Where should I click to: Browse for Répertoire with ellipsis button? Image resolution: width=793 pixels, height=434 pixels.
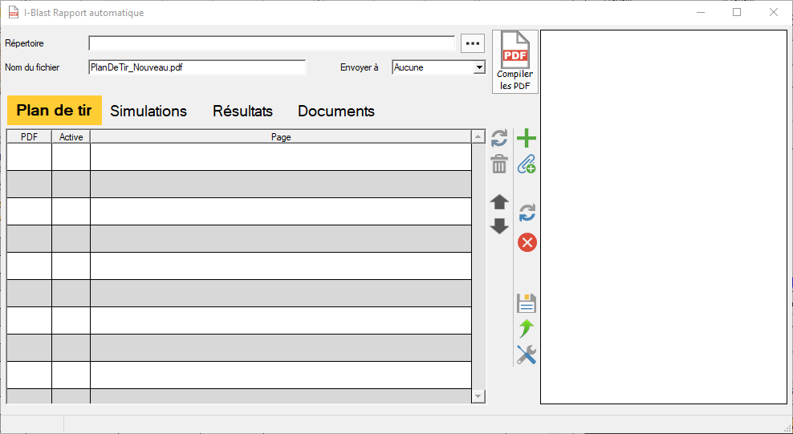(x=473, y=43)
